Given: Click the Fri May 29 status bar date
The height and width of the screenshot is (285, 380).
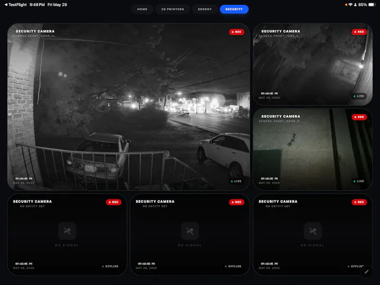Looking at the screenshot, I should [57, 5].
